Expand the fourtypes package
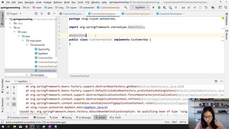The width and height of the screenshot is (229, 129). pyautogui.click(x=27, y=75)
